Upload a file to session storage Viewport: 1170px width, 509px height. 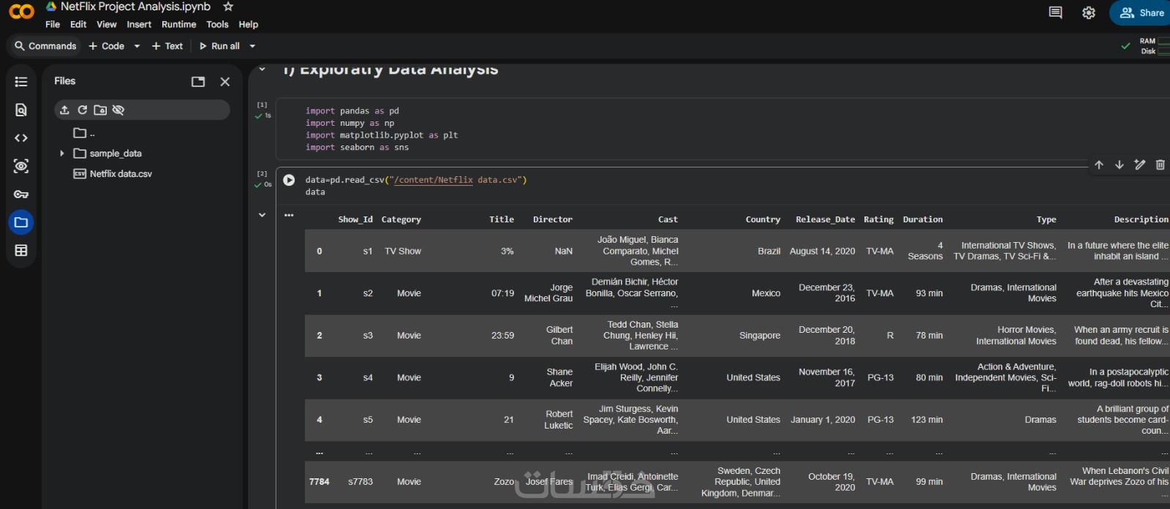tap(64, 110)
